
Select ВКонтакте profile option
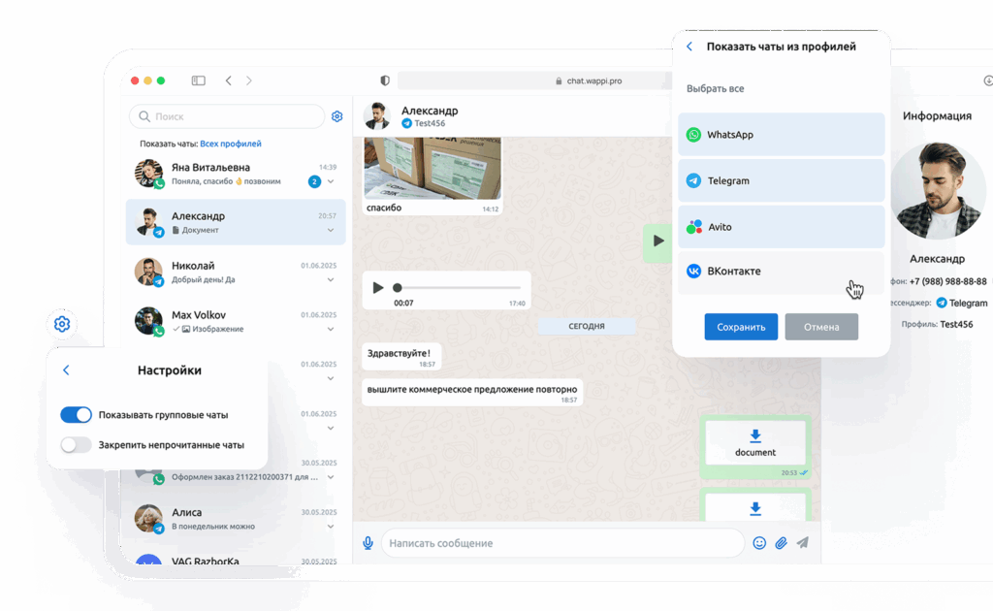[x=781, y=272]
